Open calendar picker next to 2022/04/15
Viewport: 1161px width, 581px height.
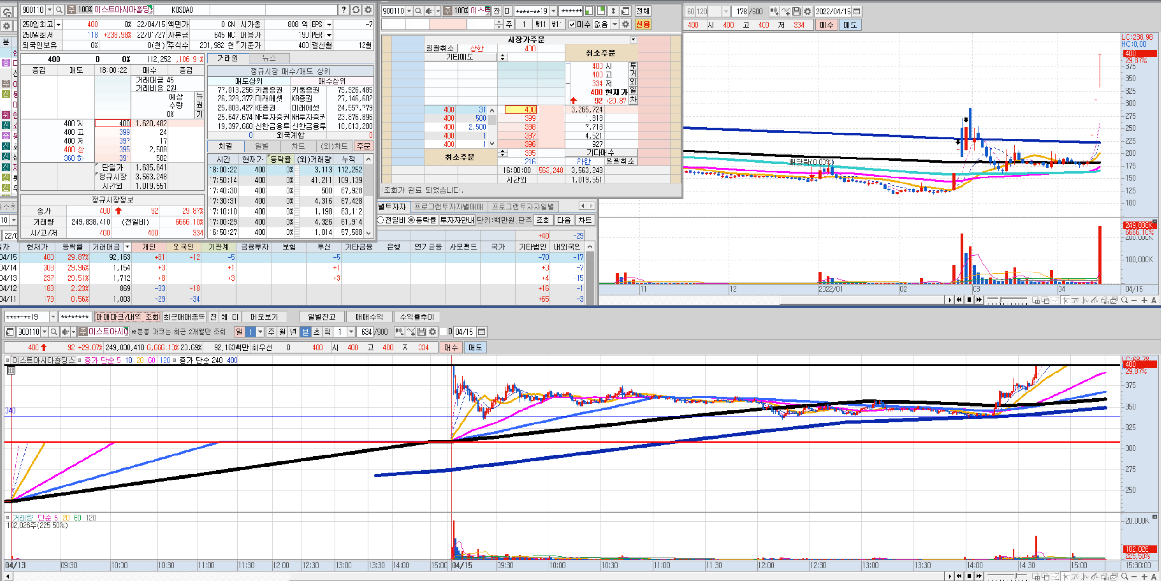coord(857,11)
